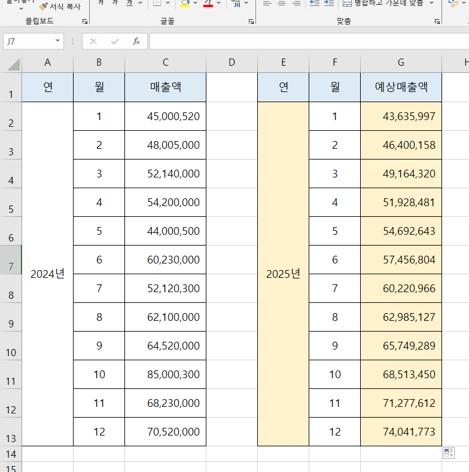Click cell with value 49,164,320
This screenshot has width=469, height=472.
[x=401, y=174]
